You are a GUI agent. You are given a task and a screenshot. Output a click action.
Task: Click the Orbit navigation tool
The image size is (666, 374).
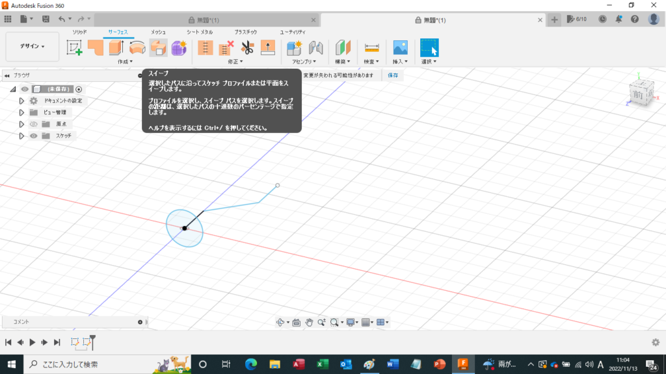(x=280, y=322)
